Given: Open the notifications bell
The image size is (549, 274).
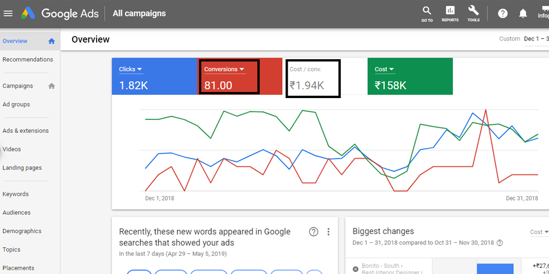Looking at the screenshot, I should coord(523,14).
